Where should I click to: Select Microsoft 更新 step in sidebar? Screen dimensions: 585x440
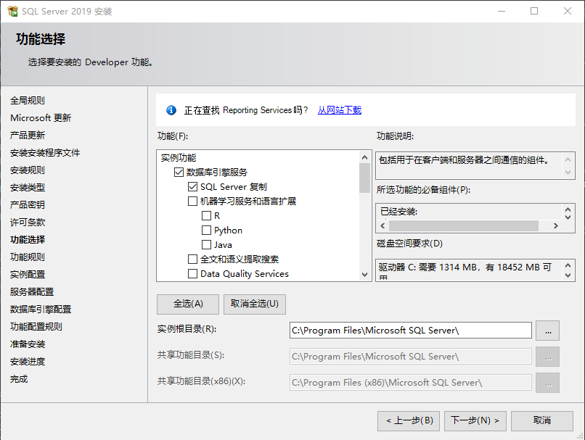(x=41, y=118)
